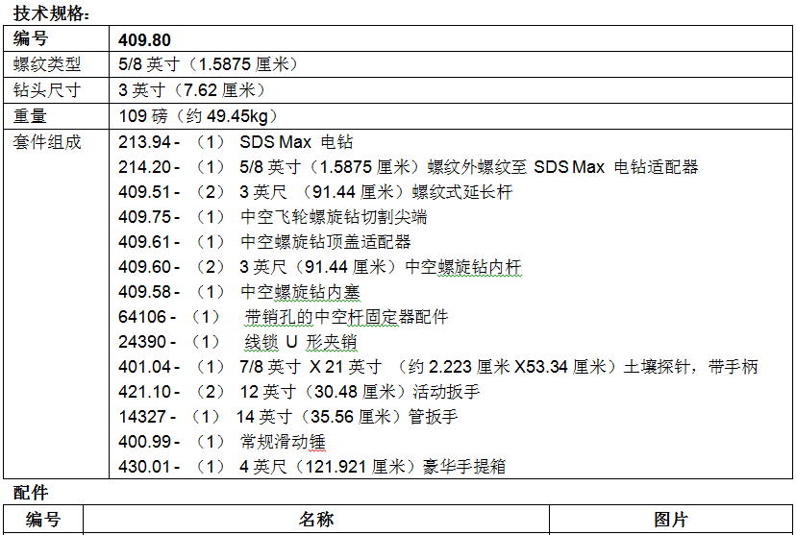The height and width of the screenshot is (535, 796).
Task: Click the 重量 row label
Action: pos(31,116)
